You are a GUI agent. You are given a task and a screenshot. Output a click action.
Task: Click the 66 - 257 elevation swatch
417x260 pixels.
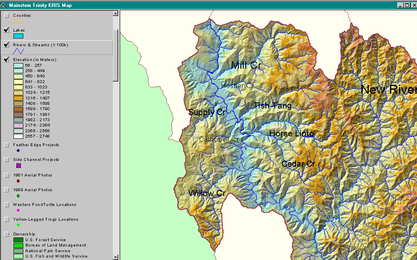(x=18, y=65)
